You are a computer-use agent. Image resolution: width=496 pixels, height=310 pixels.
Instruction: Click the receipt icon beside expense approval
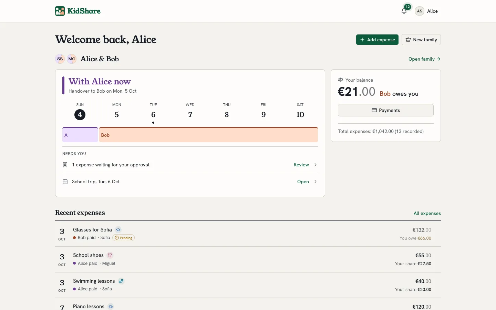click(x=65, y=165)
